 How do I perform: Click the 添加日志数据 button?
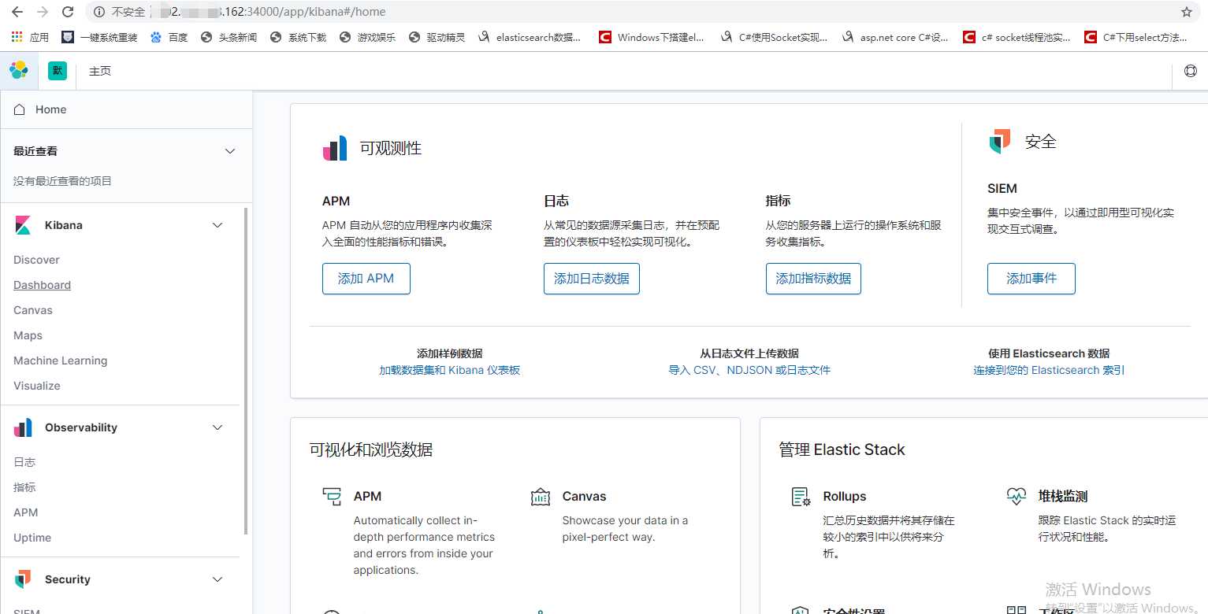pos(592,279)
